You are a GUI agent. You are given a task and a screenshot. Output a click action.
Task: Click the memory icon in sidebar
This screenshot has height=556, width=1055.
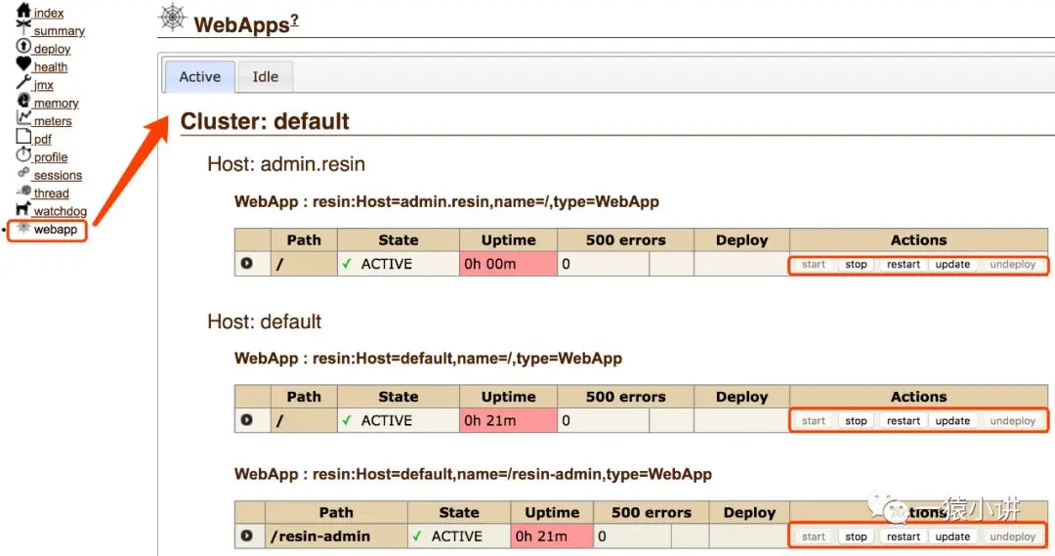click(x=23, y=101)
